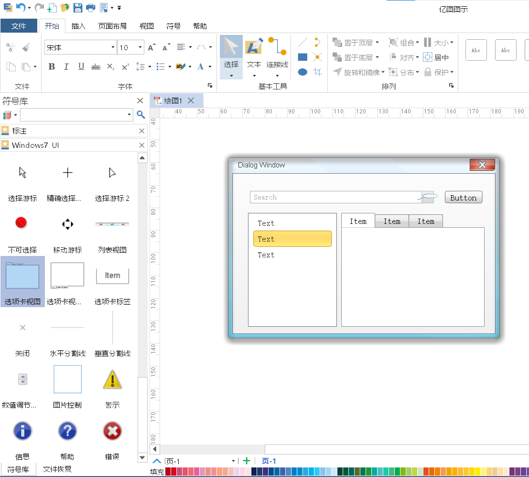The height and width of the screenshot is (477, 529).
Task: Pick the error symbol with red X
Action: (x=112, y=432)
